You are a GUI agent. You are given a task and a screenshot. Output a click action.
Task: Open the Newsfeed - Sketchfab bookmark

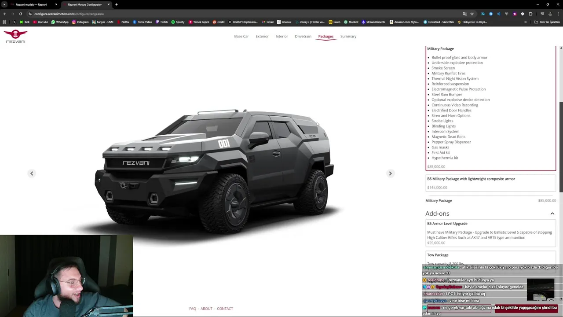[439, 22]
